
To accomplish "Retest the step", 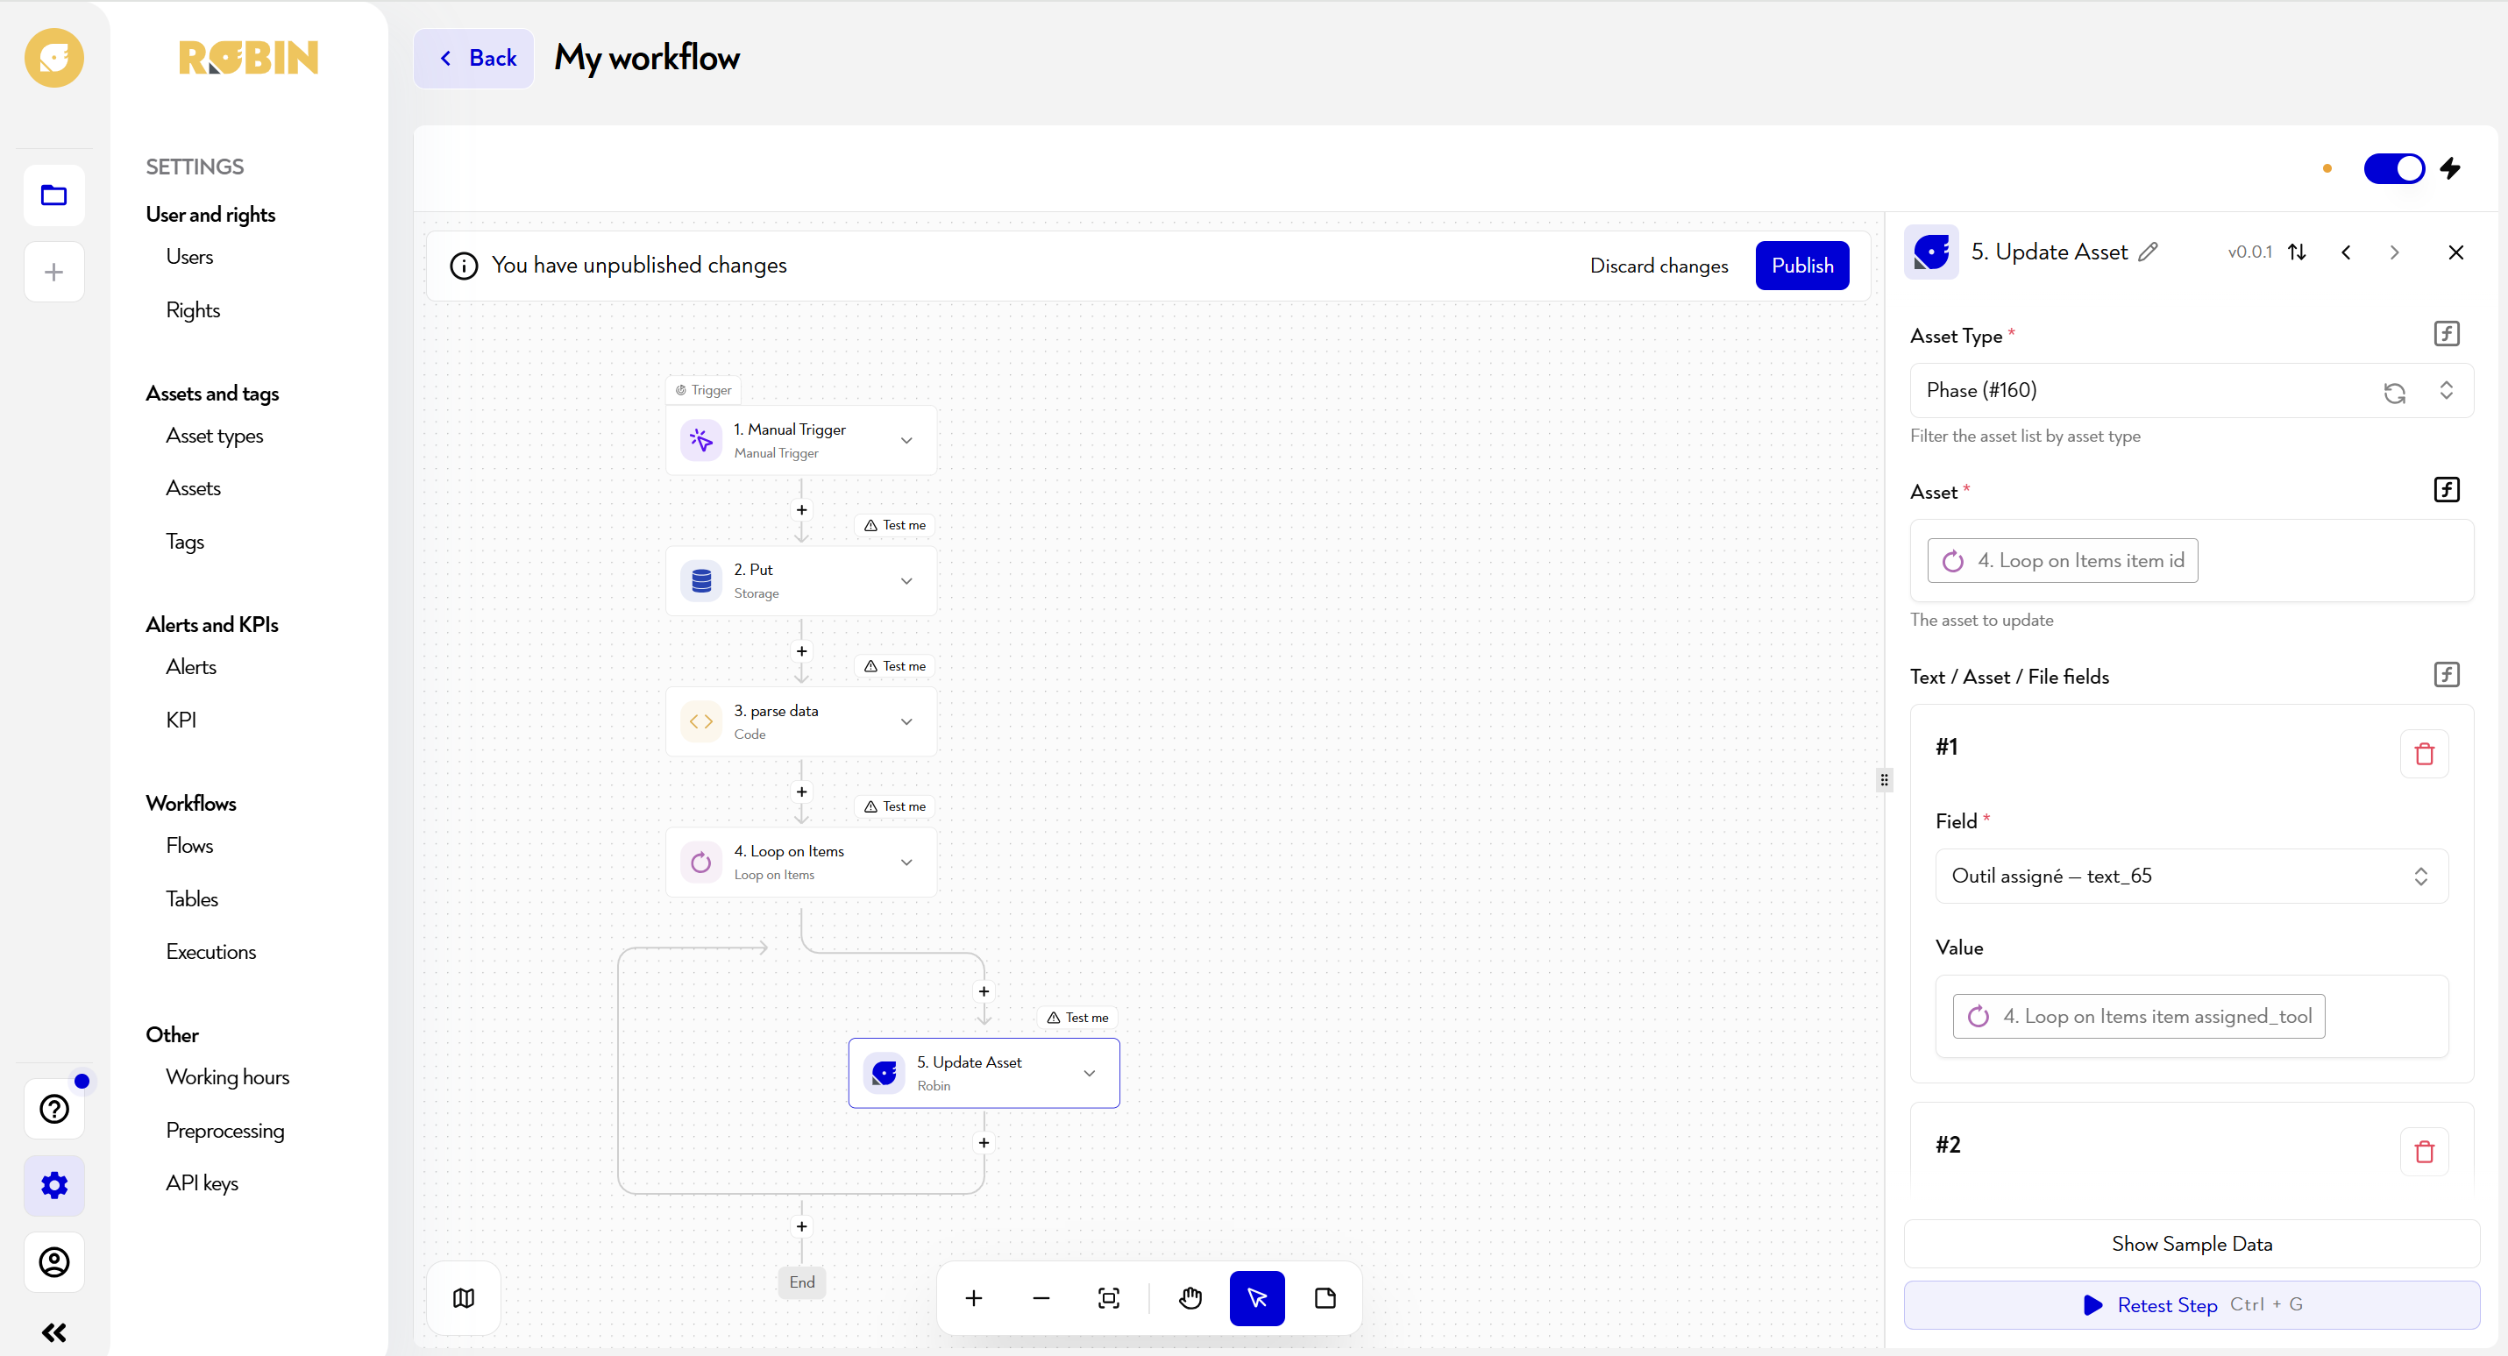I will tap(2192, 1305).
